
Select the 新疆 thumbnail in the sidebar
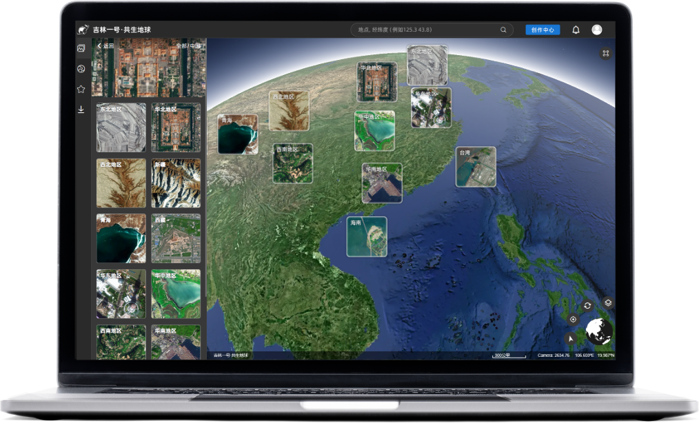click(x=176, y=183)
